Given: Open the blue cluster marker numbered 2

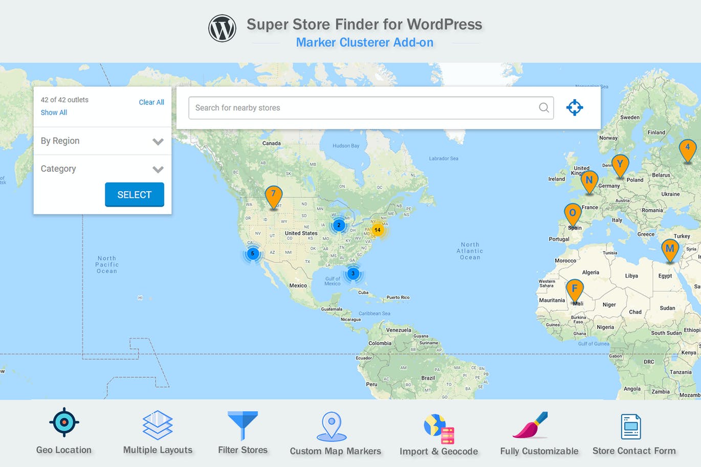Looking at the screenshot, I should (338, 225).
